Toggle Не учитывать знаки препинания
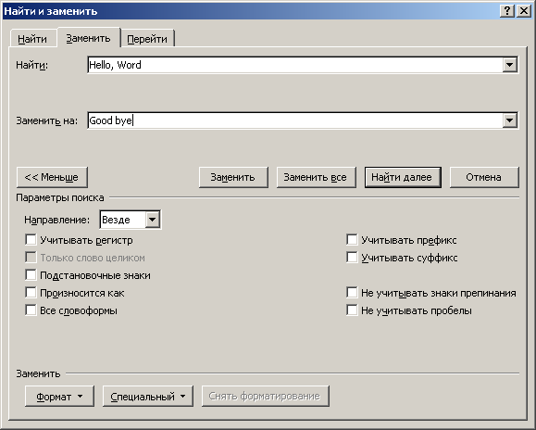This screenshot has width=536, height=430. point(352,293)
